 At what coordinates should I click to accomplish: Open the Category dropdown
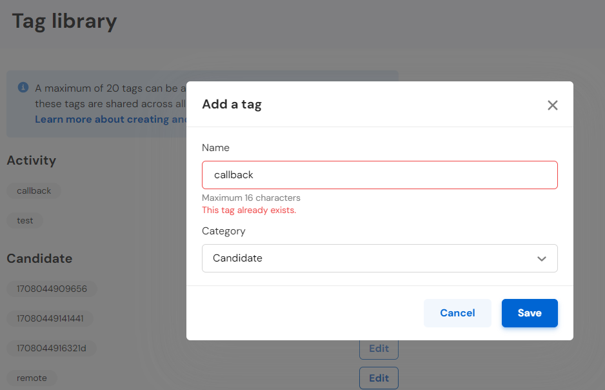tap(380, 258)
